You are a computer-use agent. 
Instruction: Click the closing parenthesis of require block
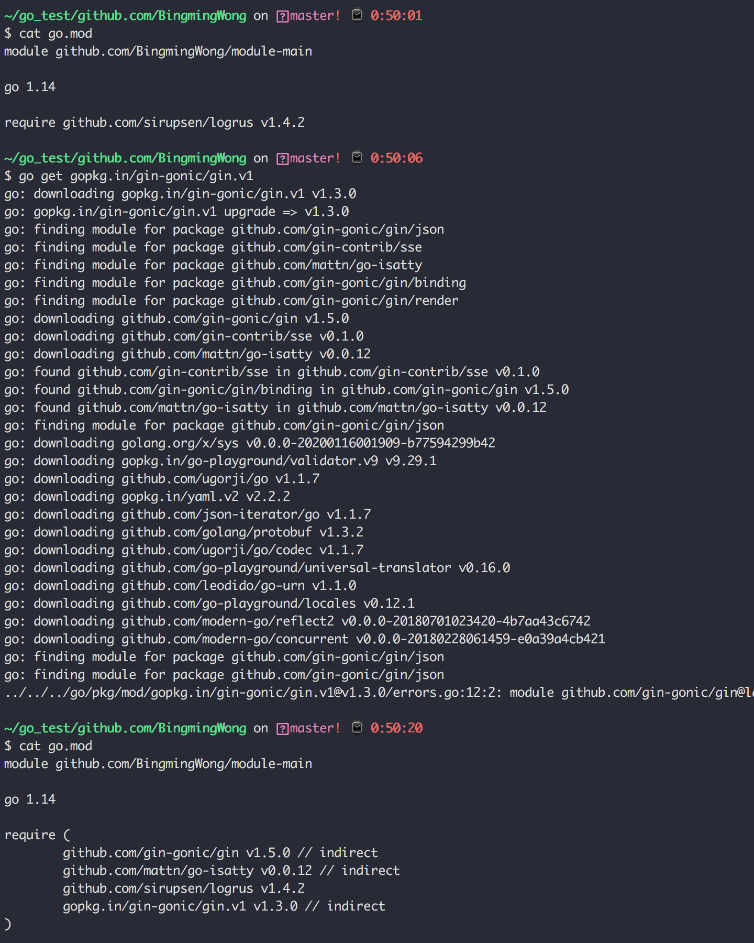click(8, 924)
